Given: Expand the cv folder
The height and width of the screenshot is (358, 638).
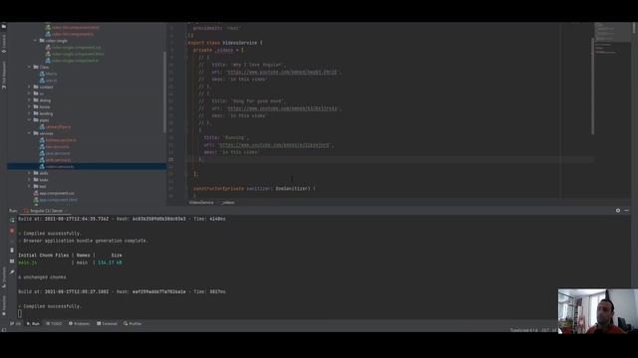Looking at the screenshot, I should click(x=29, y=93).
